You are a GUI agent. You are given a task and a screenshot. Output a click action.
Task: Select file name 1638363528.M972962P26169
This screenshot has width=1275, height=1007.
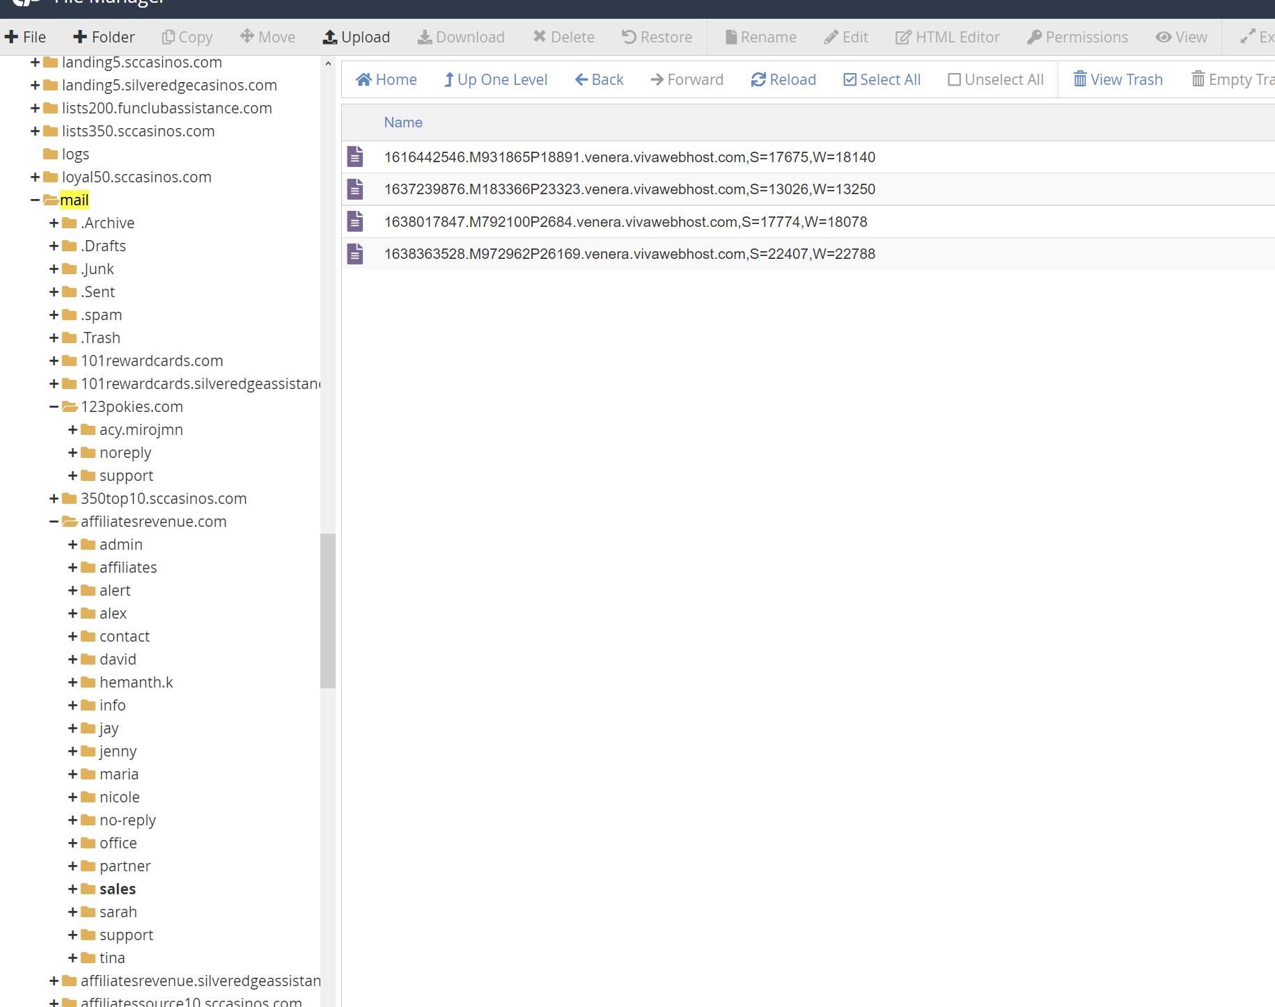(x=629, y=254)
